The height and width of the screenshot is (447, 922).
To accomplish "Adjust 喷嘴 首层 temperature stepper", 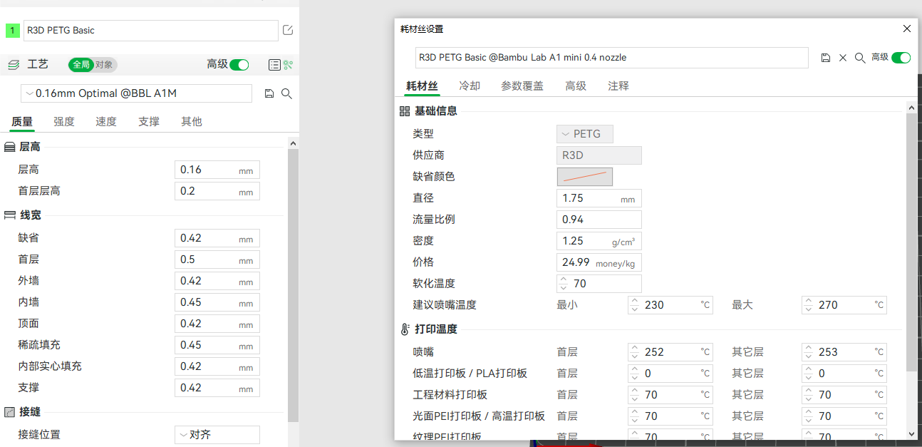I will (x=635, y=352).
